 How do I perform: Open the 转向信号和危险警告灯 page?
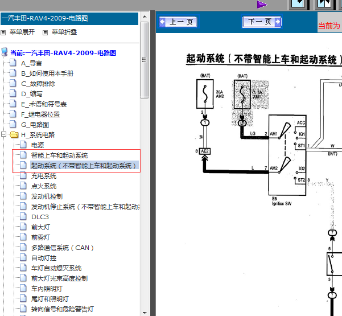tap(63, 309)
